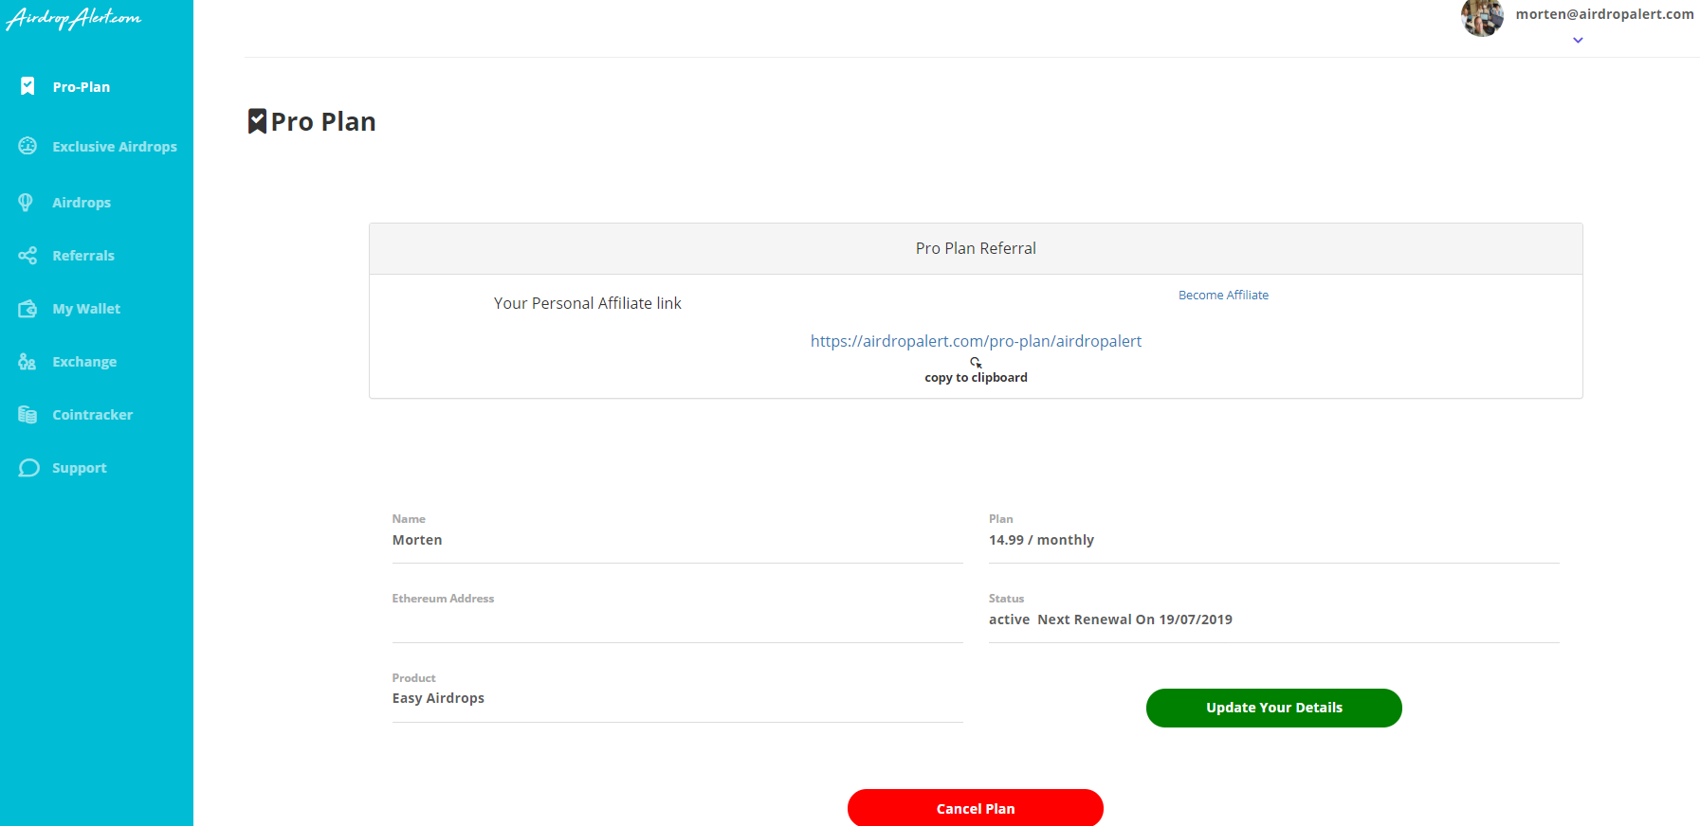Click the Airdrops balloon icon

26,202
